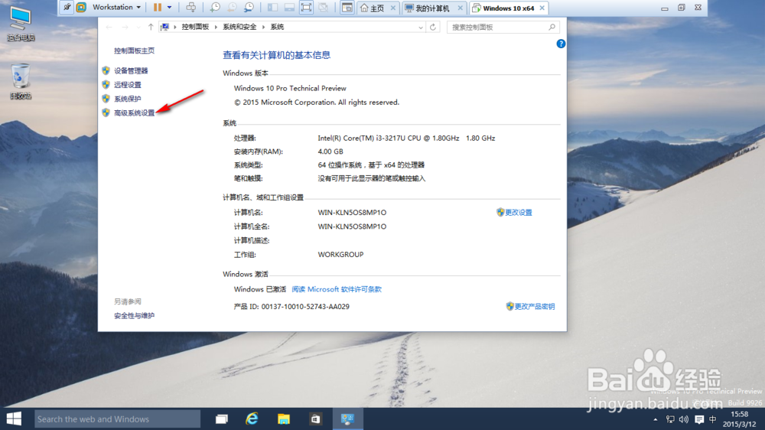Image resolution: width=765 pixels, height=430 pixels.
Task: Click the Search the web and Windows box
Action: (117, 419)
